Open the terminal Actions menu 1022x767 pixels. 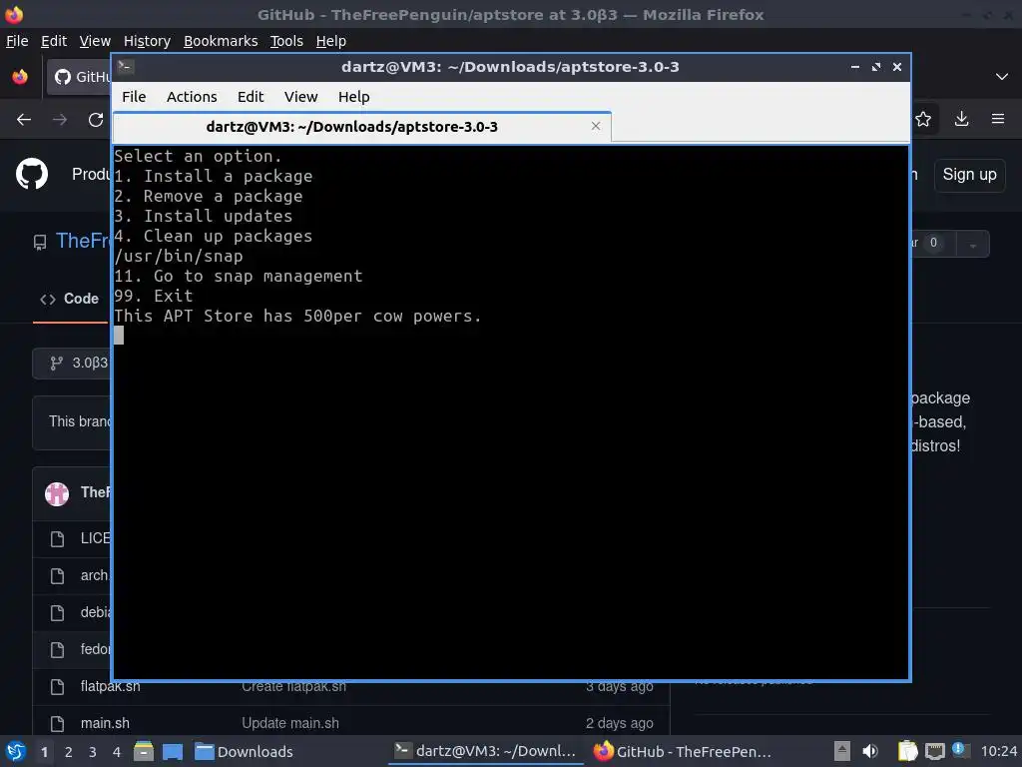[x=192, y=97]
